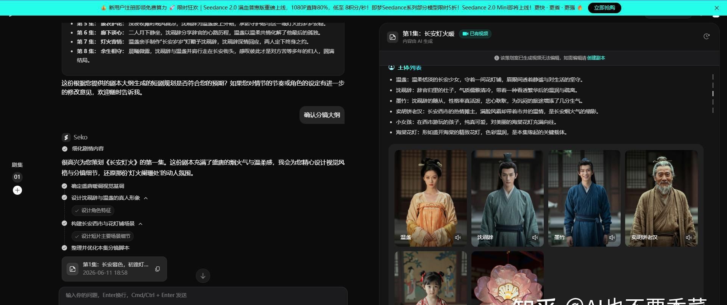Click the document icon beside 第1集：长安灯火暖

point(393,37)
